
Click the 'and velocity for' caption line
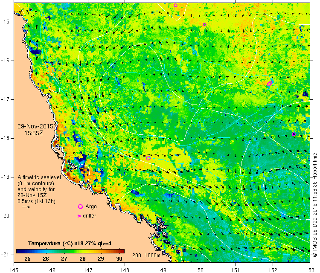click(x=36, y=189)
